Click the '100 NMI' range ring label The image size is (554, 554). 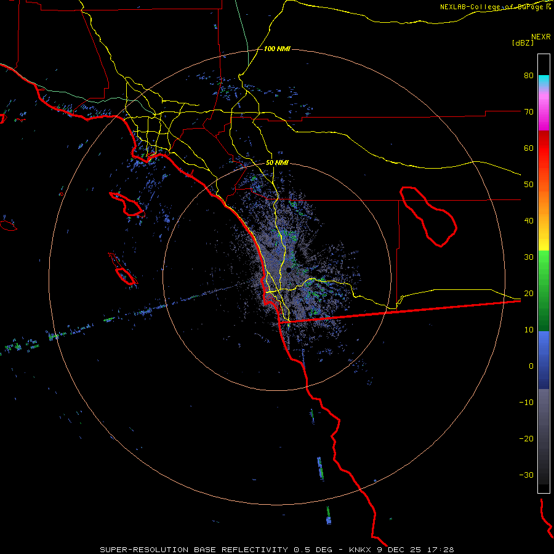[277, 49]
